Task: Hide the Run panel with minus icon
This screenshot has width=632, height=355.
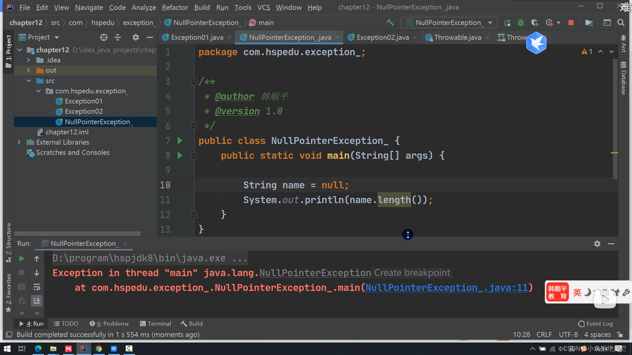Action: pyautogui.click(x=611, y=244)
